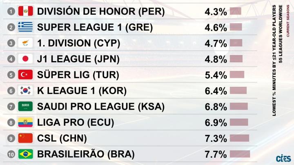Click the South Korea flag icon
Screen dimensions: 294x165
(25, 91)
